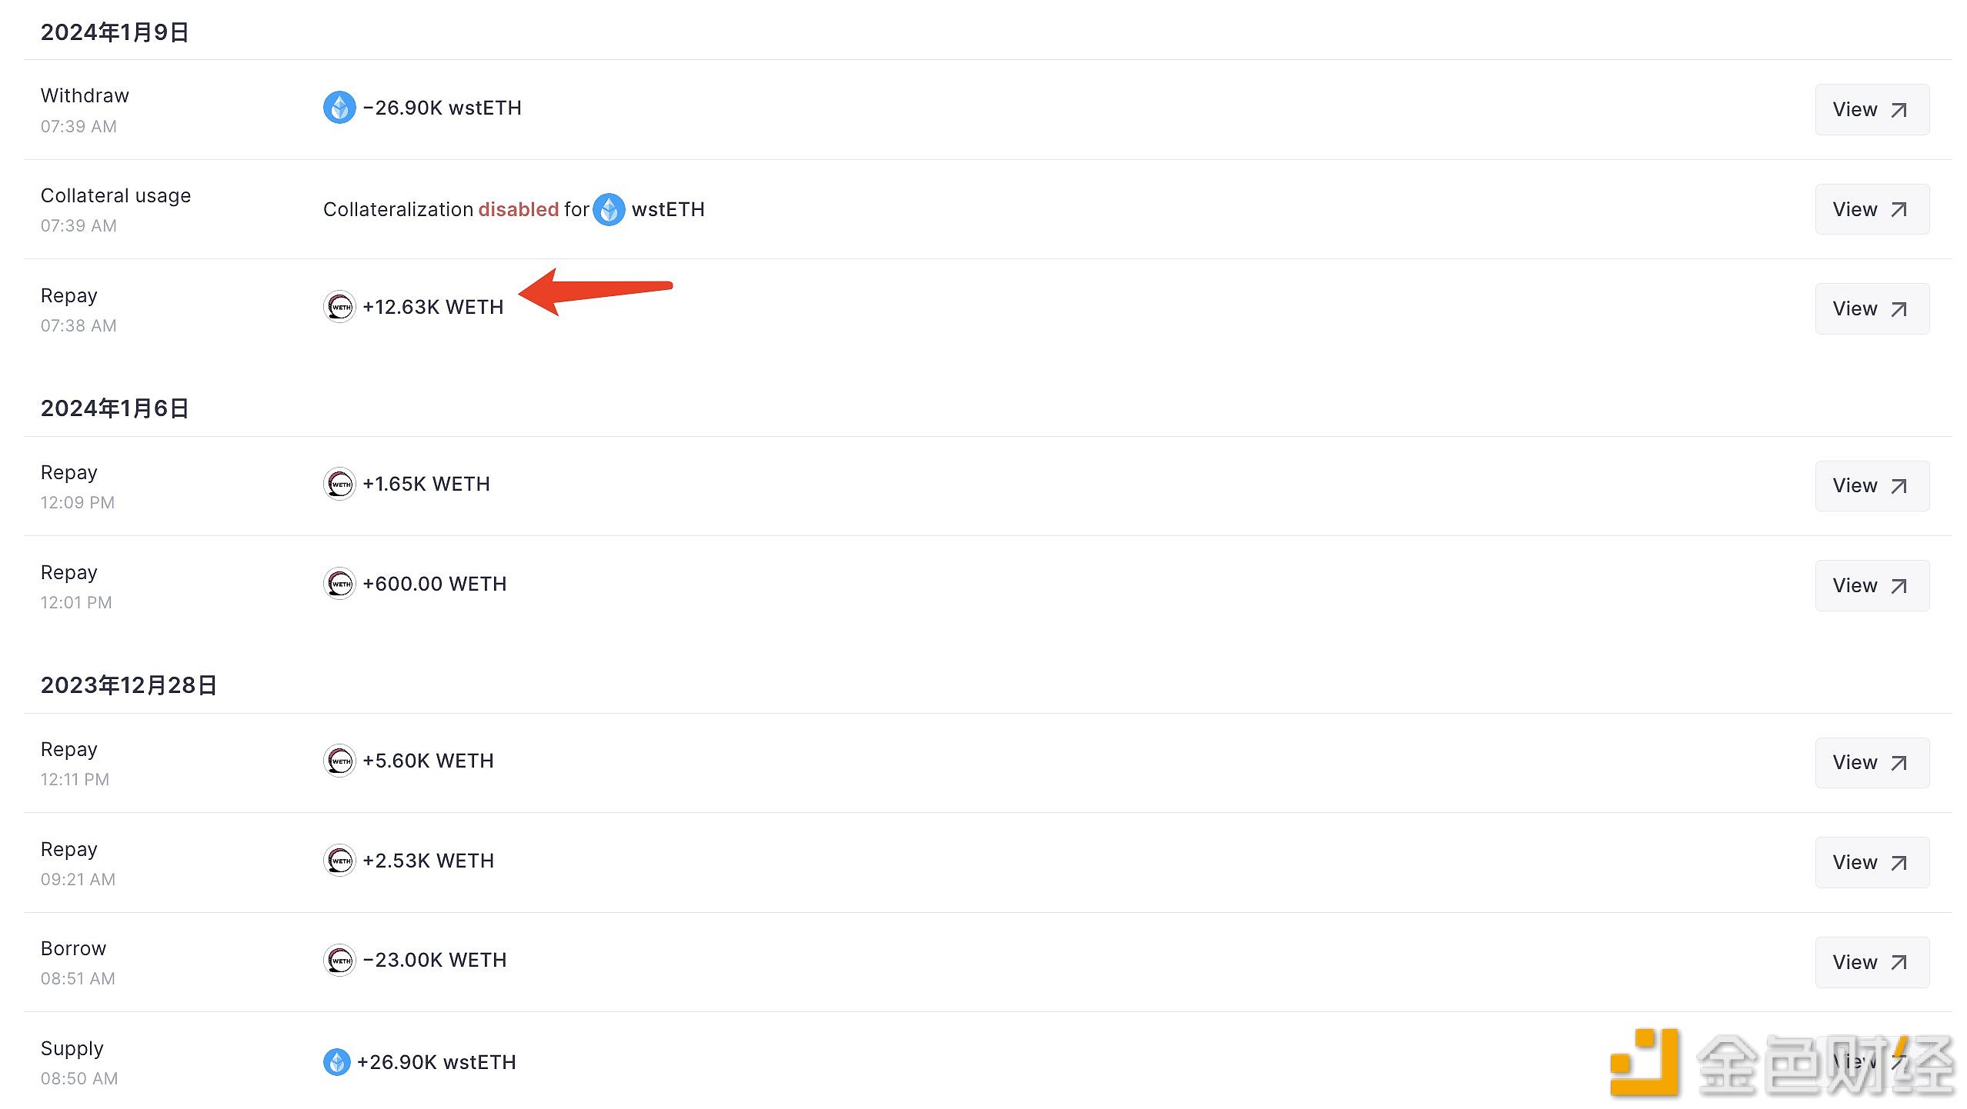View the Withdraw transaction details
The width and height of the screenshot is (1967, 1109).
pos(1870,108)
